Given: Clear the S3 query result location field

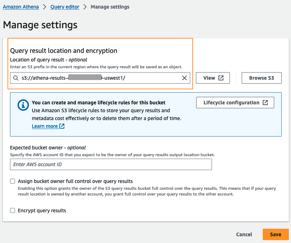Looking at the screenshot, I should [x=184, y=78].
